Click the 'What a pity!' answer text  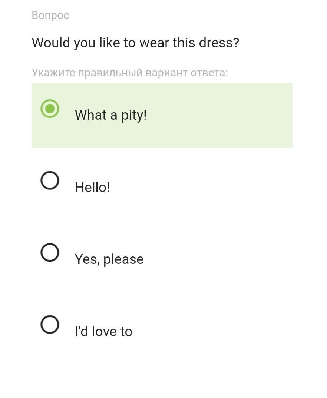(110, 115)
